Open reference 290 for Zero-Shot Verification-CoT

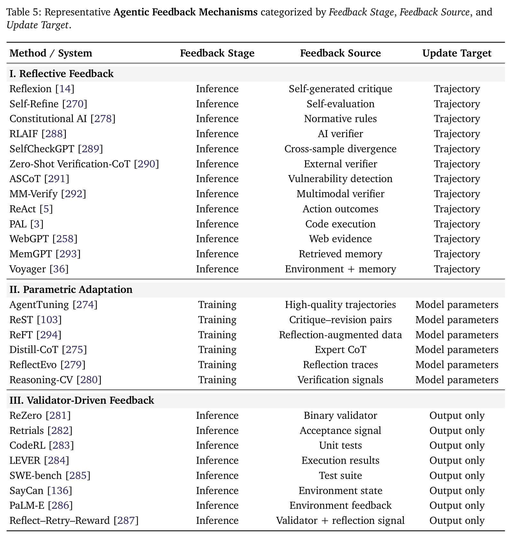tap(146, 164)
